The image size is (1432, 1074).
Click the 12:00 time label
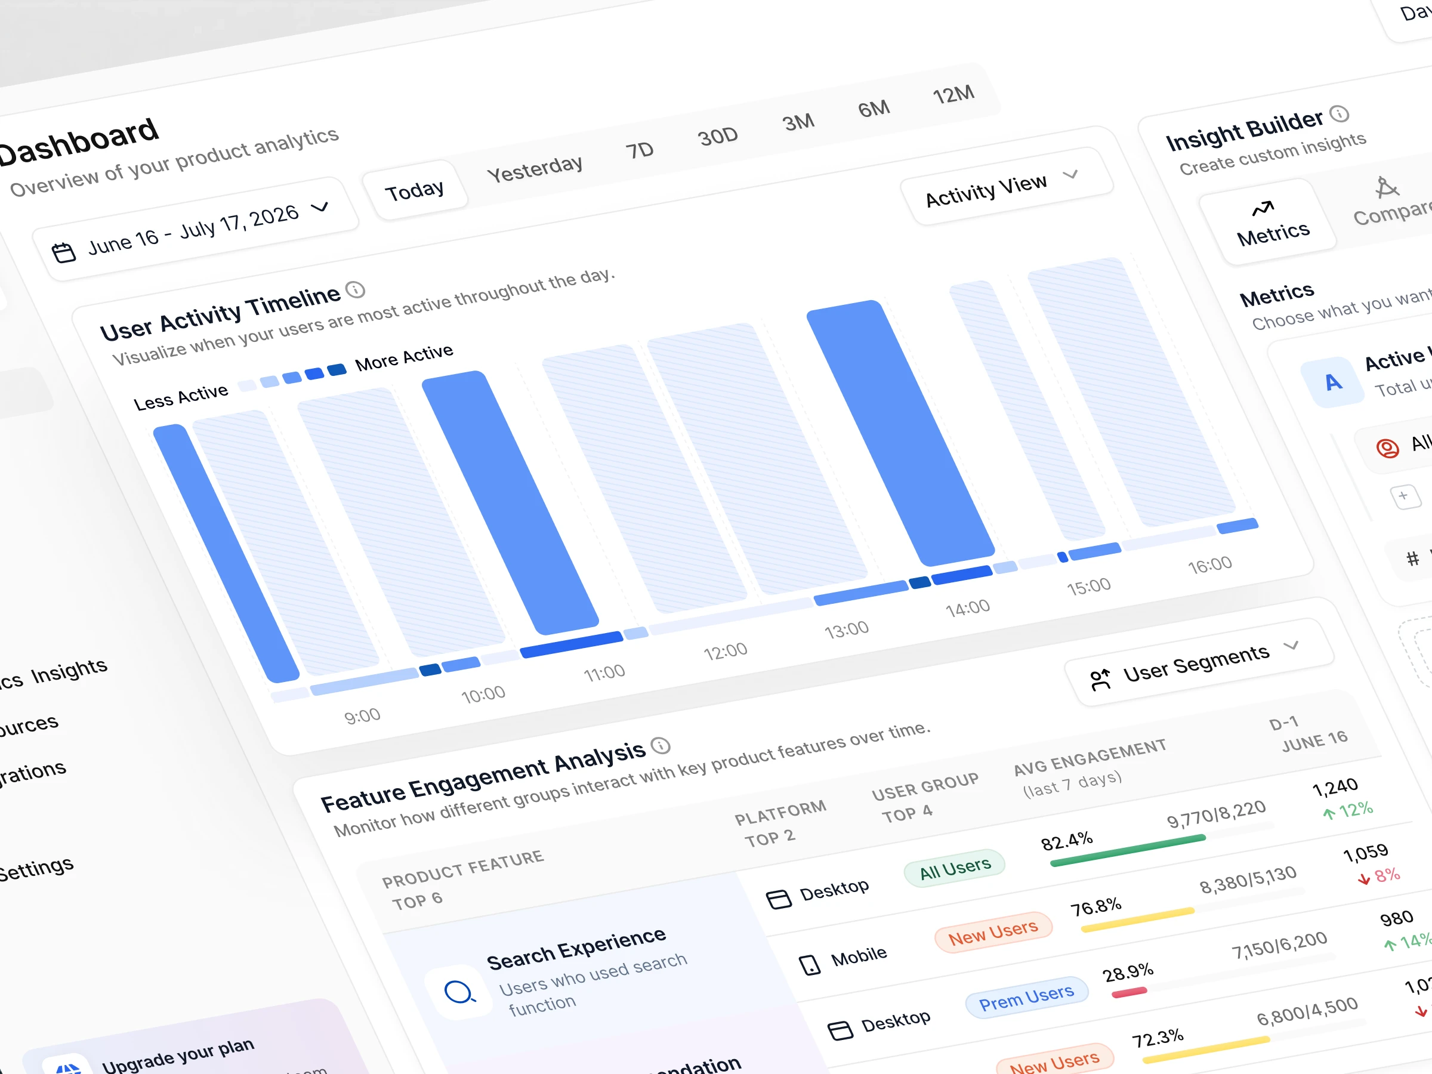tap(725, 652)
